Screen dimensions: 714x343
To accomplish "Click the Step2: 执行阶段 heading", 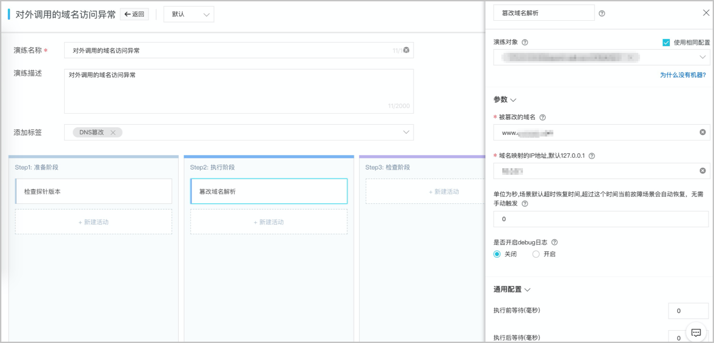I will pyautogui.click(x=212, y=167).
